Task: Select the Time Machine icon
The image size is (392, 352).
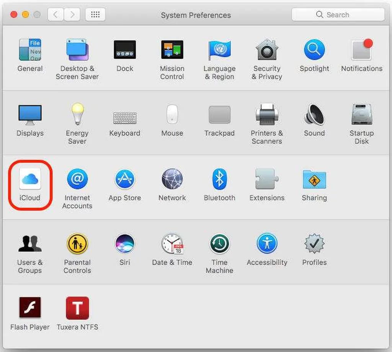Action: pyautogui.click(x=219, y=244)
